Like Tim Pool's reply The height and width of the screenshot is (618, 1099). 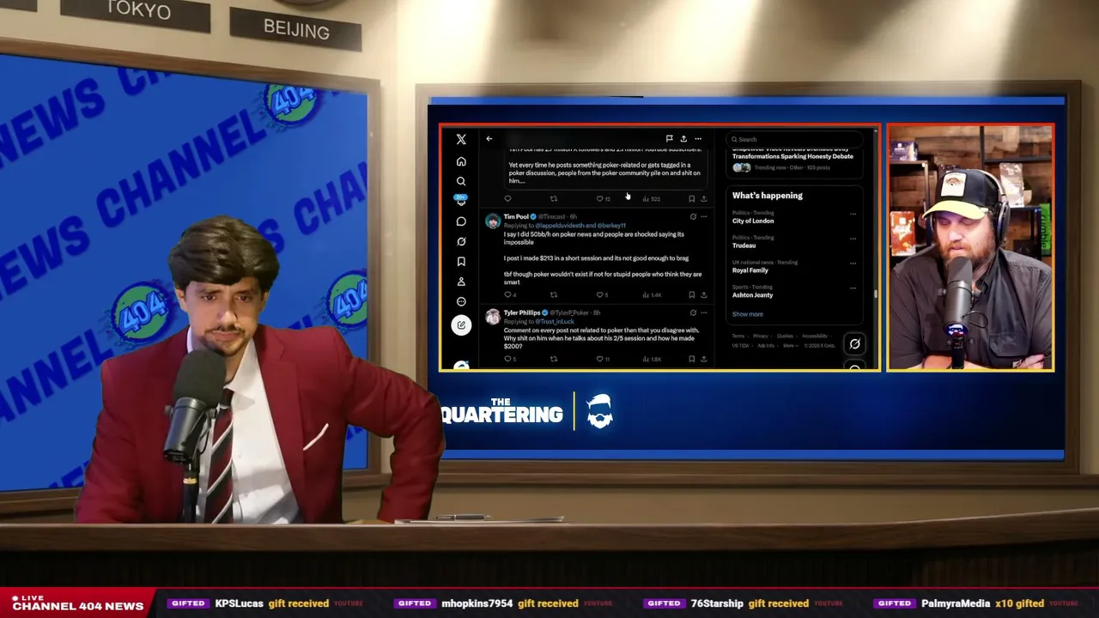point(602,295)
